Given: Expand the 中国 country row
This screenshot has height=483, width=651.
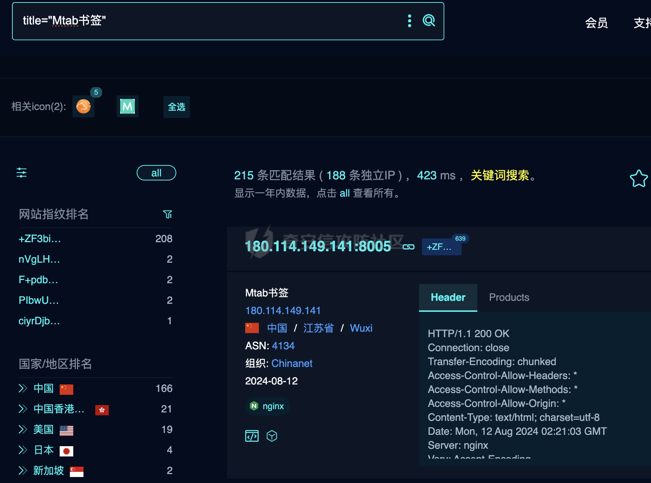Looking at the screenshot, I should (x=23, y=388).
